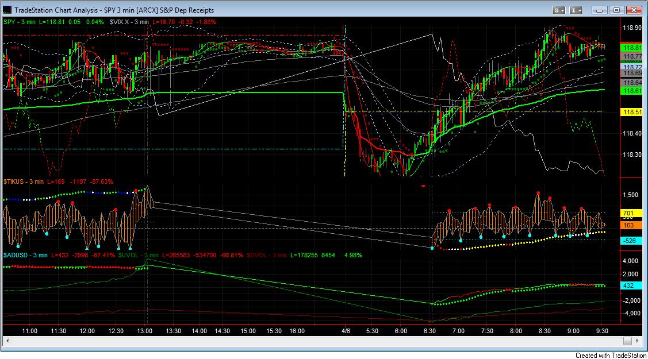Click the 4/6 date label on time axis

346,331
